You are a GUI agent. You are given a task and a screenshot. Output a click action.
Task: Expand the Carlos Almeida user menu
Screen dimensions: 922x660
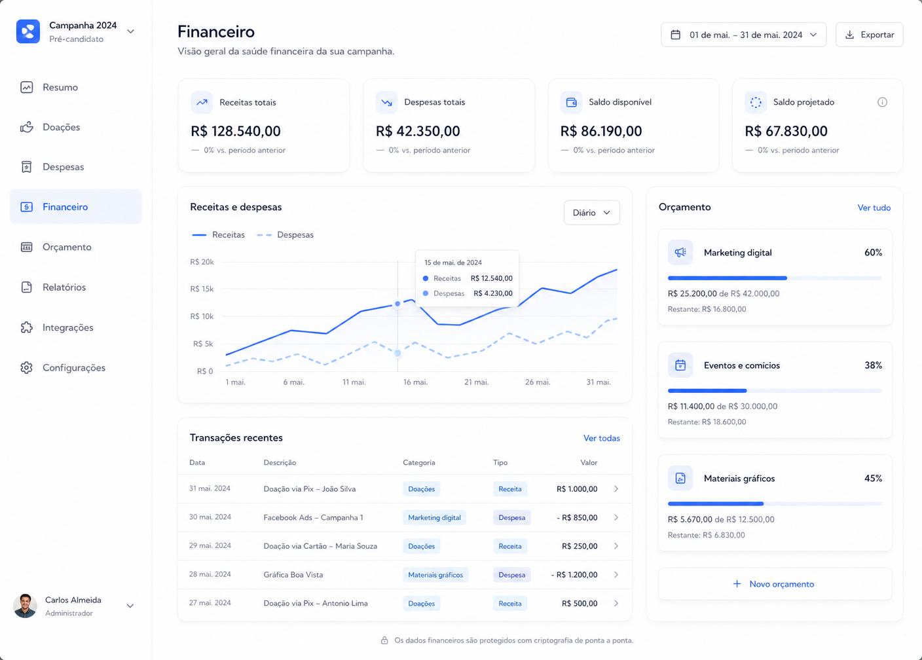[x=130, y=606]
